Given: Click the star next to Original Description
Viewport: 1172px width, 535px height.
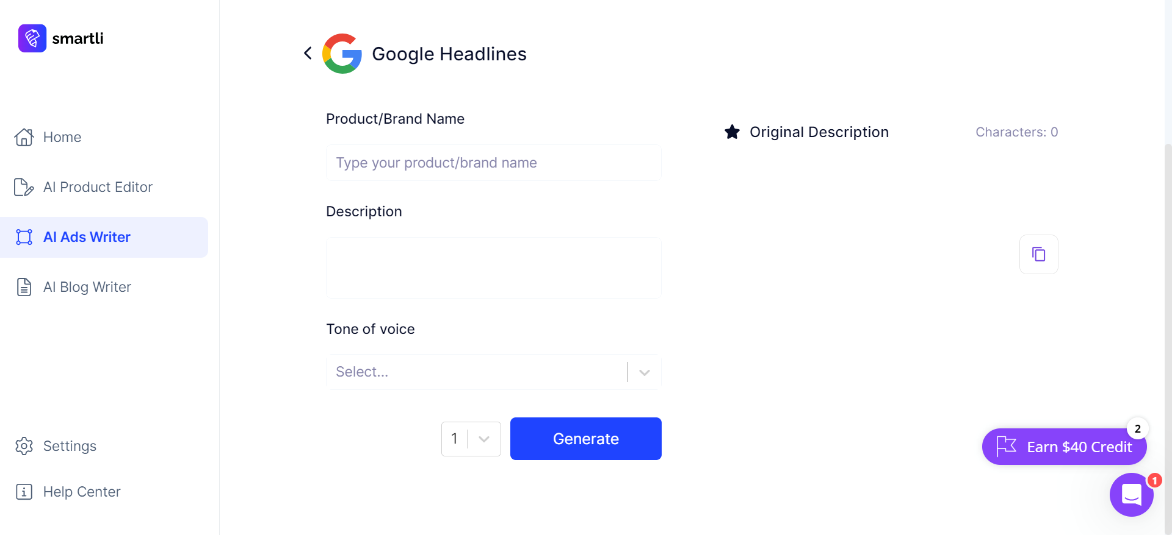Looking at the screenshot, I should coord(732,132).
